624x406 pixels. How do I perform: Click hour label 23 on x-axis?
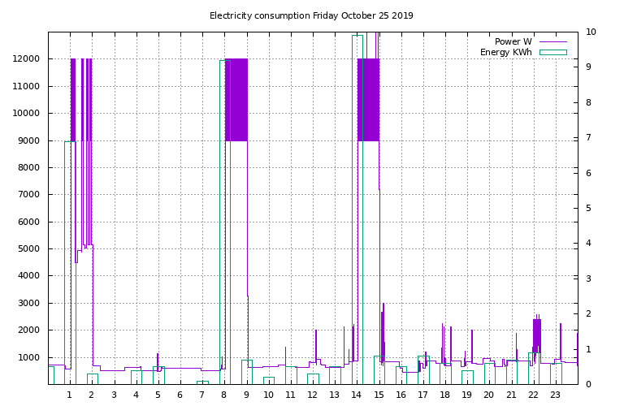[555, 395]
